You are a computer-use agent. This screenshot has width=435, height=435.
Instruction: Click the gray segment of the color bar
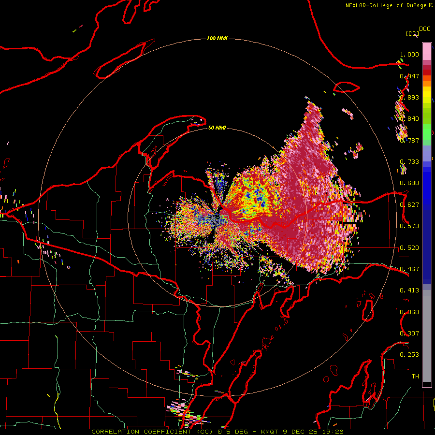[427, 336]
